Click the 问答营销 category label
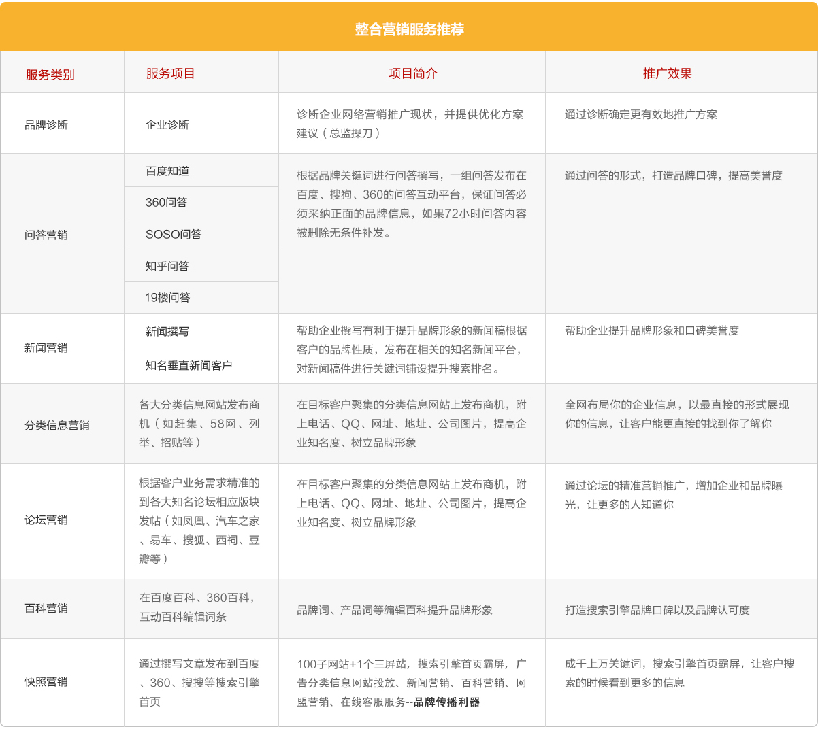The height and width of the screenshot is (731, 818). [46, 235]
